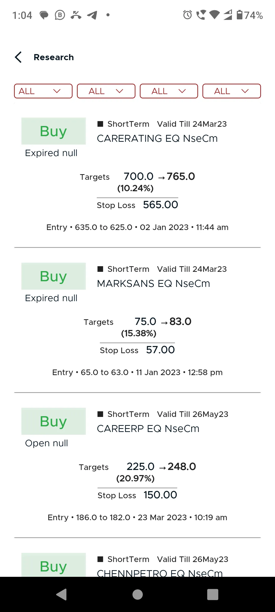Open the CARERATING EQ NseCm stock title
The width and height of the screenshot is (275, 612).
coord(157,138)
